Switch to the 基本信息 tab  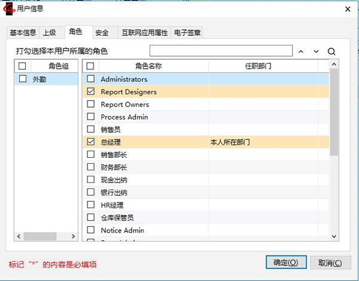click(23, 32)
